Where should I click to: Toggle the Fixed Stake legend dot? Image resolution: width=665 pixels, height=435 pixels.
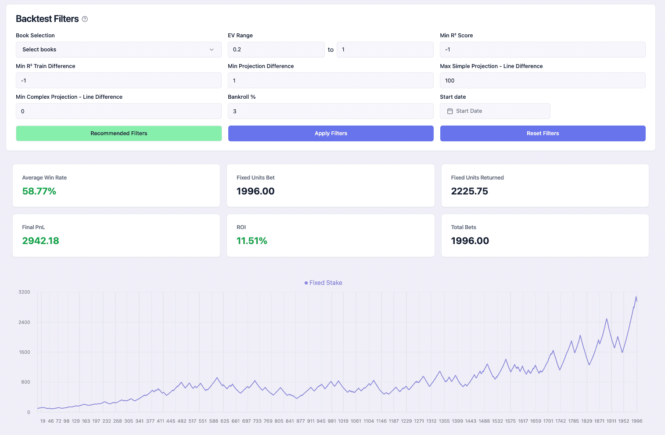click(x=306, y=283)
